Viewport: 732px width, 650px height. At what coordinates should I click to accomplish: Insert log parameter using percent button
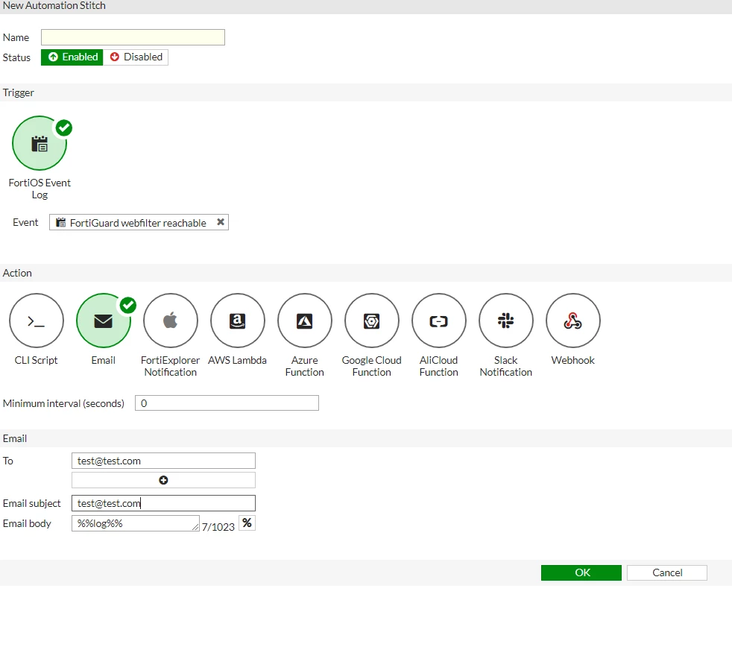pos(247,523)
